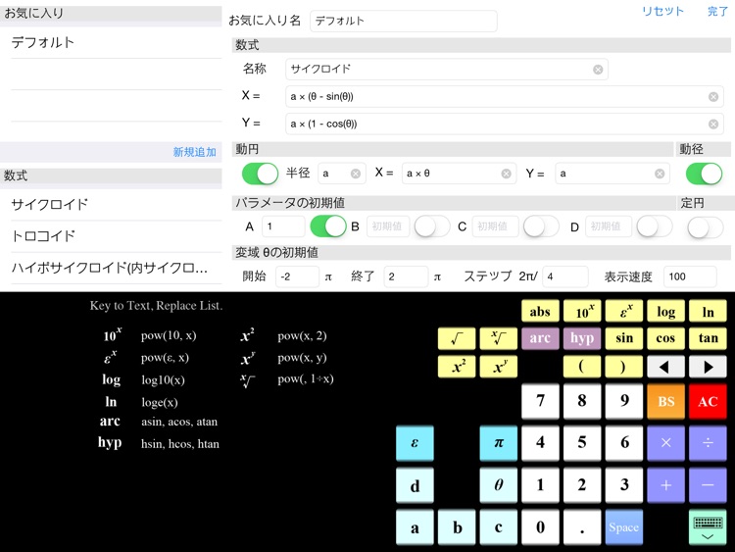Screen dimensions: 735x552
Task: Click parameter A initial value field
Action: [283, 226]
